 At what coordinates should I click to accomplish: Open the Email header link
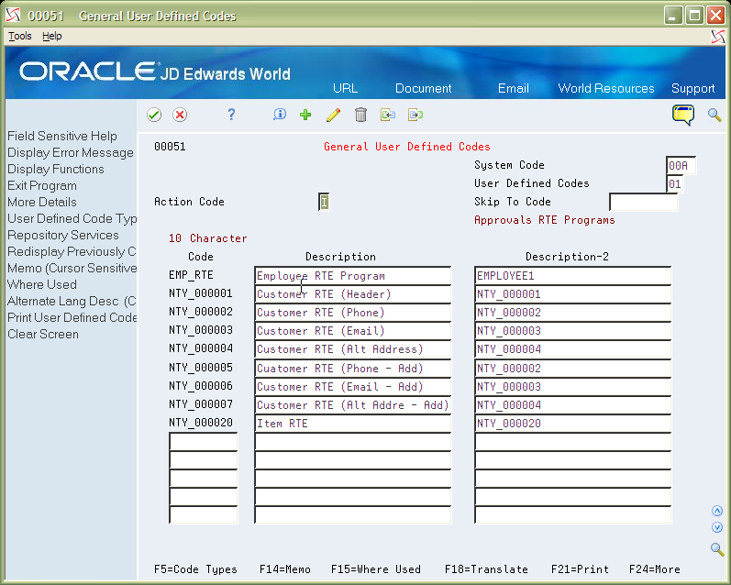point(514,88)
